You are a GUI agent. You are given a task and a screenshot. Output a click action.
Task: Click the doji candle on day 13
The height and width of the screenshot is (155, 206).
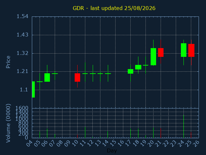(100, 74)
